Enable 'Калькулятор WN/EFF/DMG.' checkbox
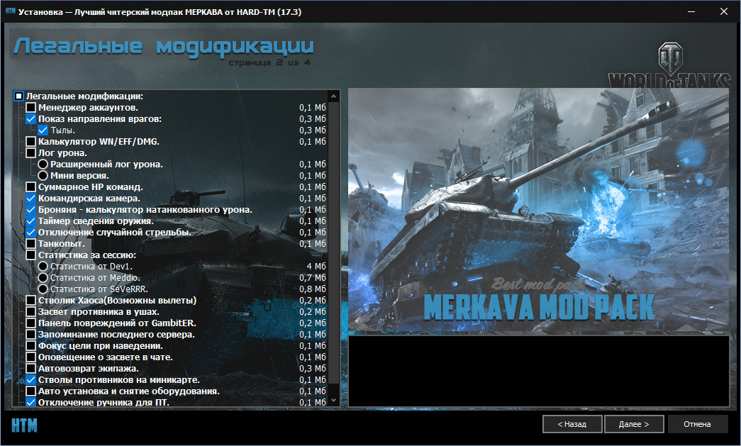The width and height of the screenshot is (741, 446). point(30,142)
